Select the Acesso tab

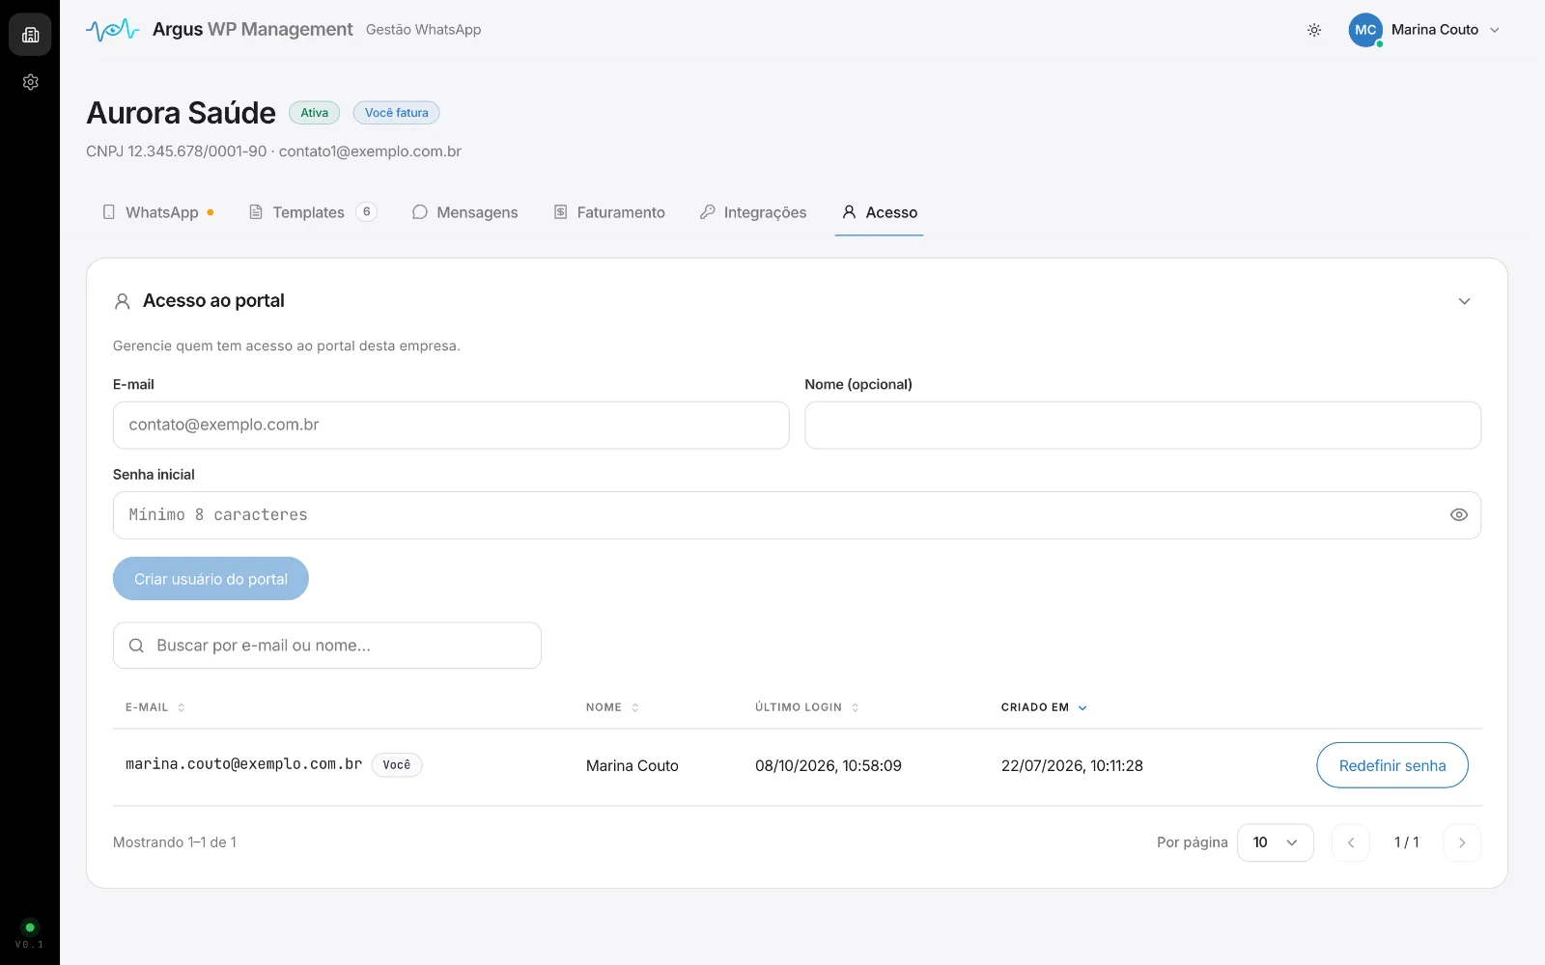click(879, 212)
